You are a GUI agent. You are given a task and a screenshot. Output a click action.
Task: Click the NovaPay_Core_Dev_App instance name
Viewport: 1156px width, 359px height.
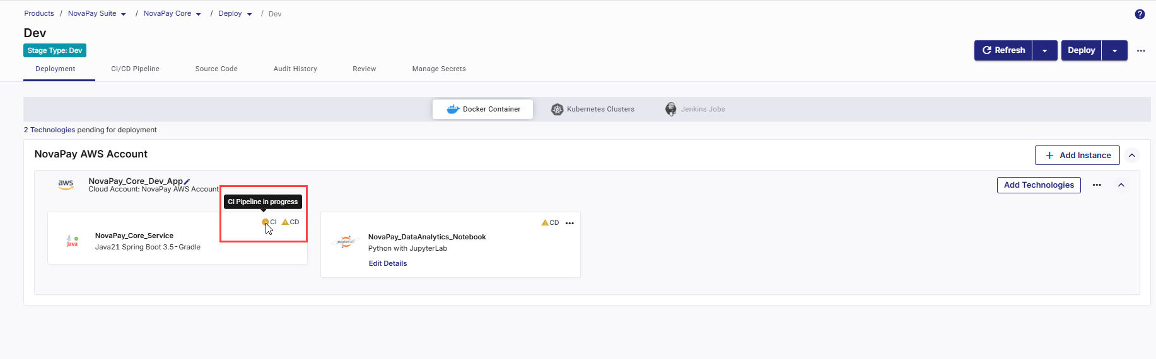136,181
